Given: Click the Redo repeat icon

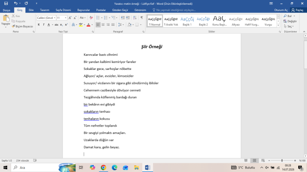Looking at the screenshot, I should [x=26, y=3].
